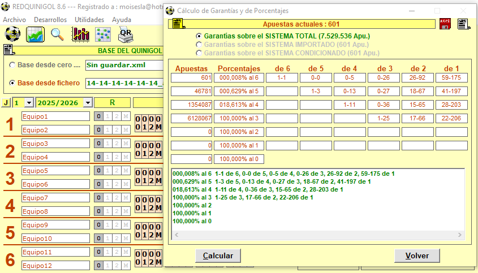Click the '1-11' cell in de 4 column

350,105
